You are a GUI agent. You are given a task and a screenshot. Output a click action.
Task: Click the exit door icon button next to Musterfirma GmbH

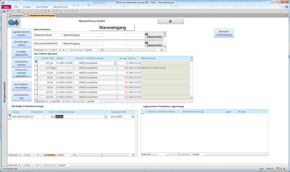click(x=171, y=21)
